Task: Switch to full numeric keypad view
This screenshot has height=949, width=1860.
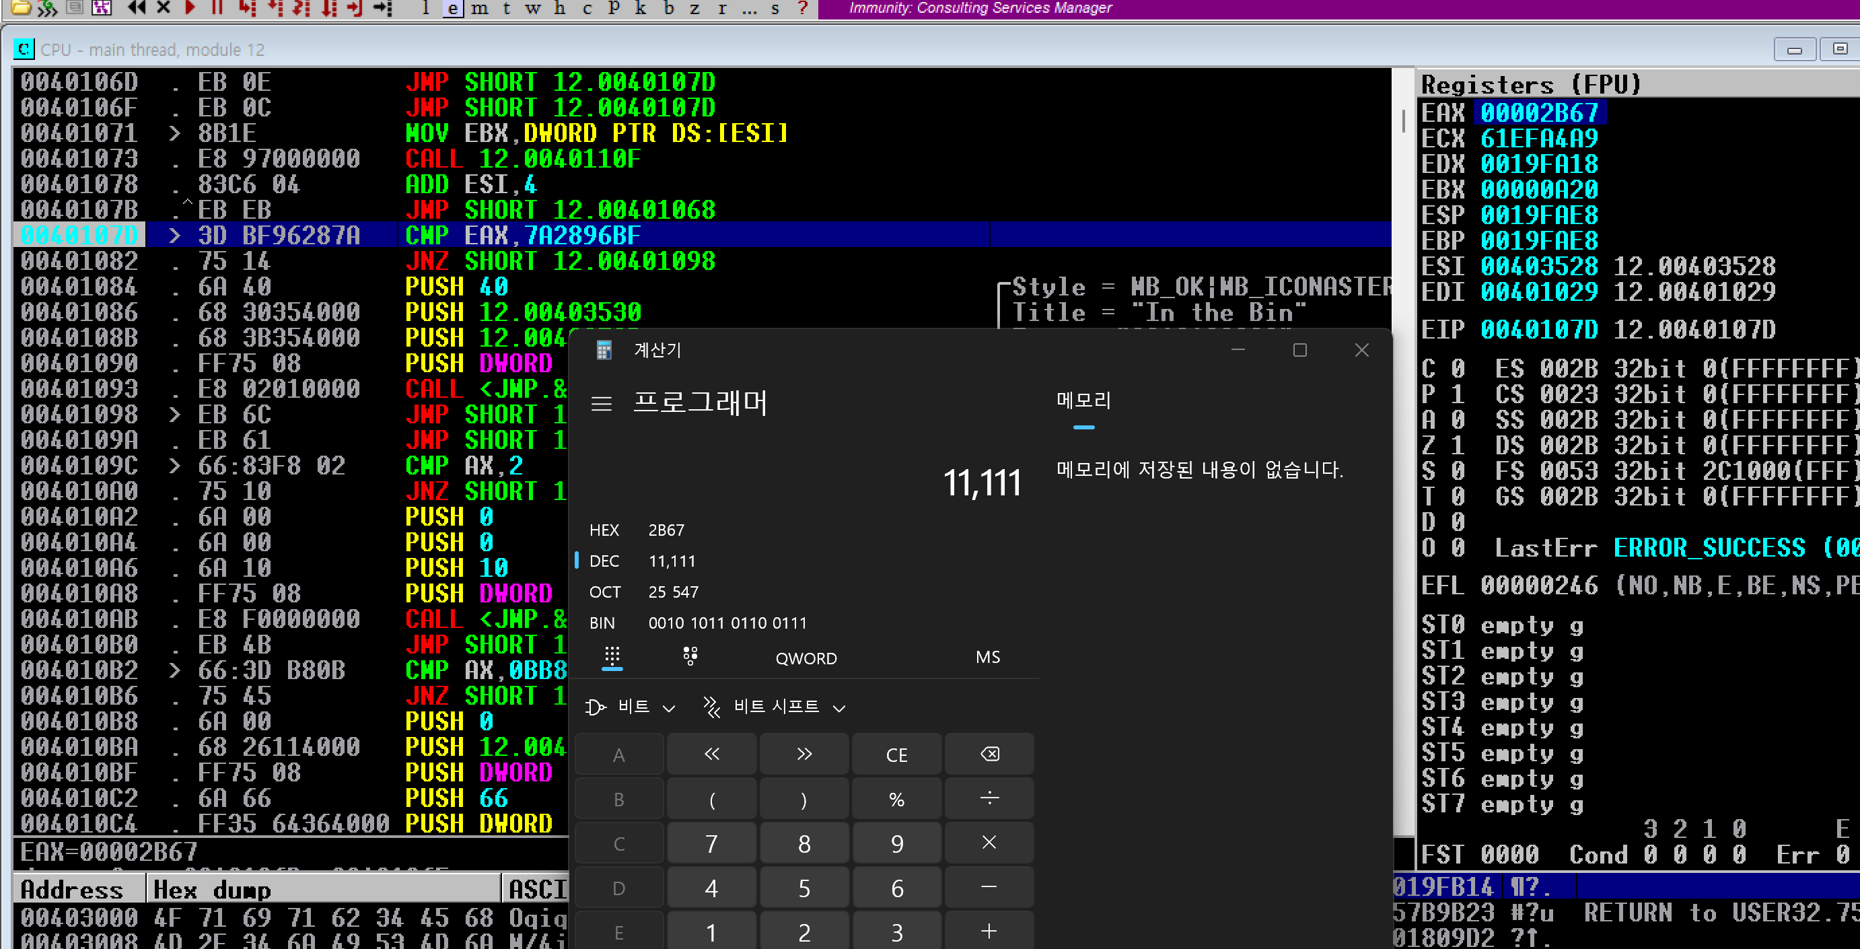Action: (612, 656)
